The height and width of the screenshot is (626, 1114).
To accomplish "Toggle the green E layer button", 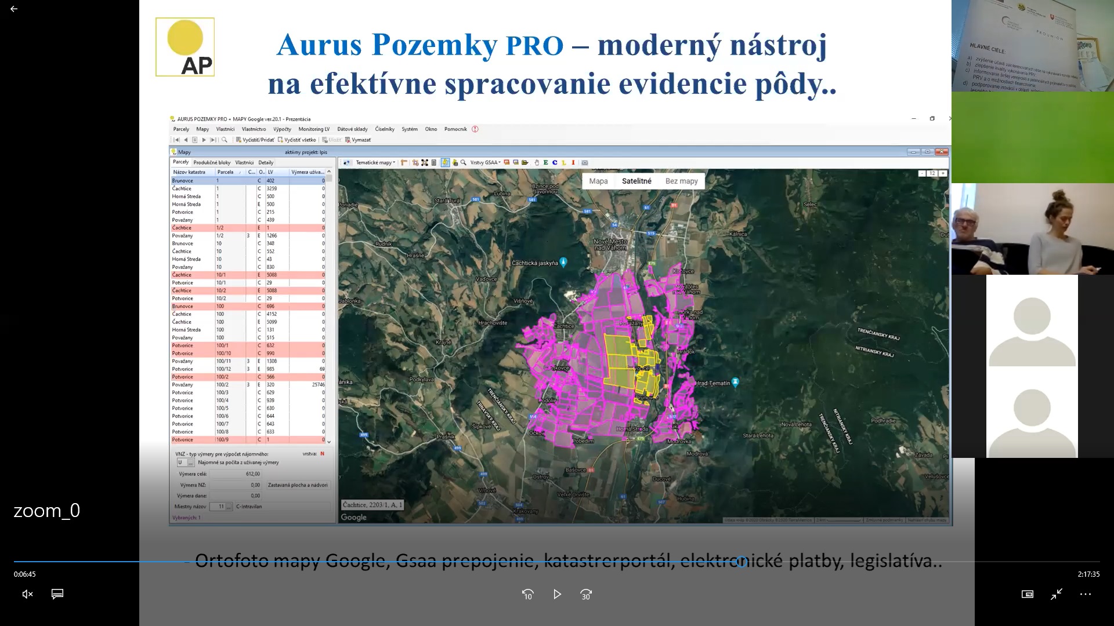I will tap(546, 163).
